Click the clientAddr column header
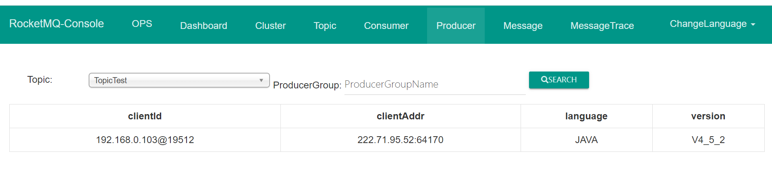 coord(401,116)
